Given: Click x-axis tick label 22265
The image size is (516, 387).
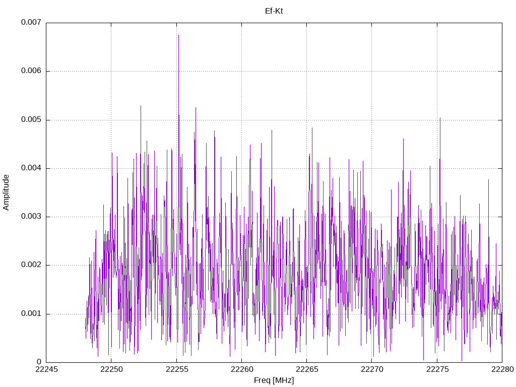Looking at the screenshot, I should [307, 369].
